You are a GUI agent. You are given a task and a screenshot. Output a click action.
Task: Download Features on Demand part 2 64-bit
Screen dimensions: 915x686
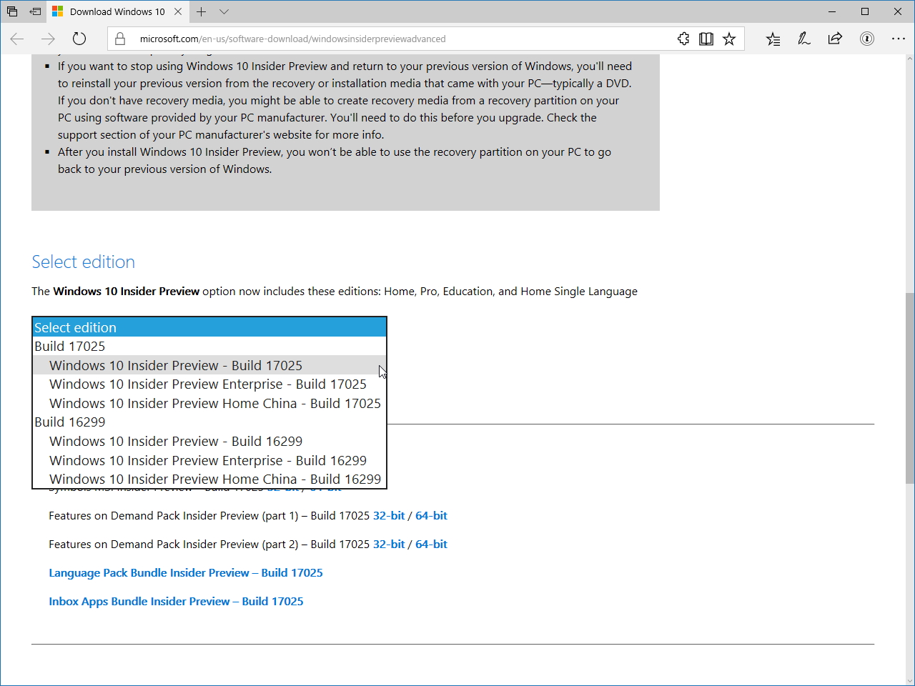[x=431, y=544]
